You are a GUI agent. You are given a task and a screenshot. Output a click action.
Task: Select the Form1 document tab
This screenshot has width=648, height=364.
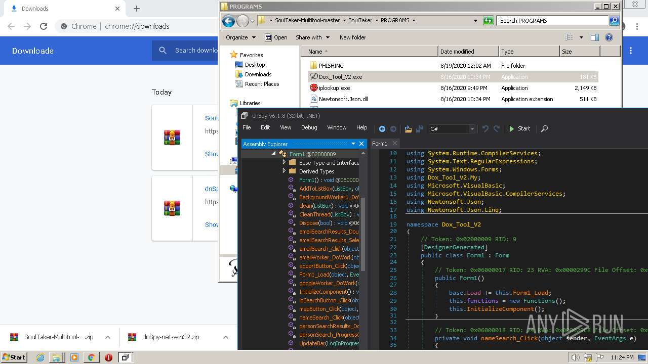[x=380, y=144]
